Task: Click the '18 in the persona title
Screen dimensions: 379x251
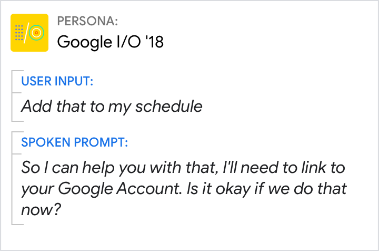Action: point(152,42)
